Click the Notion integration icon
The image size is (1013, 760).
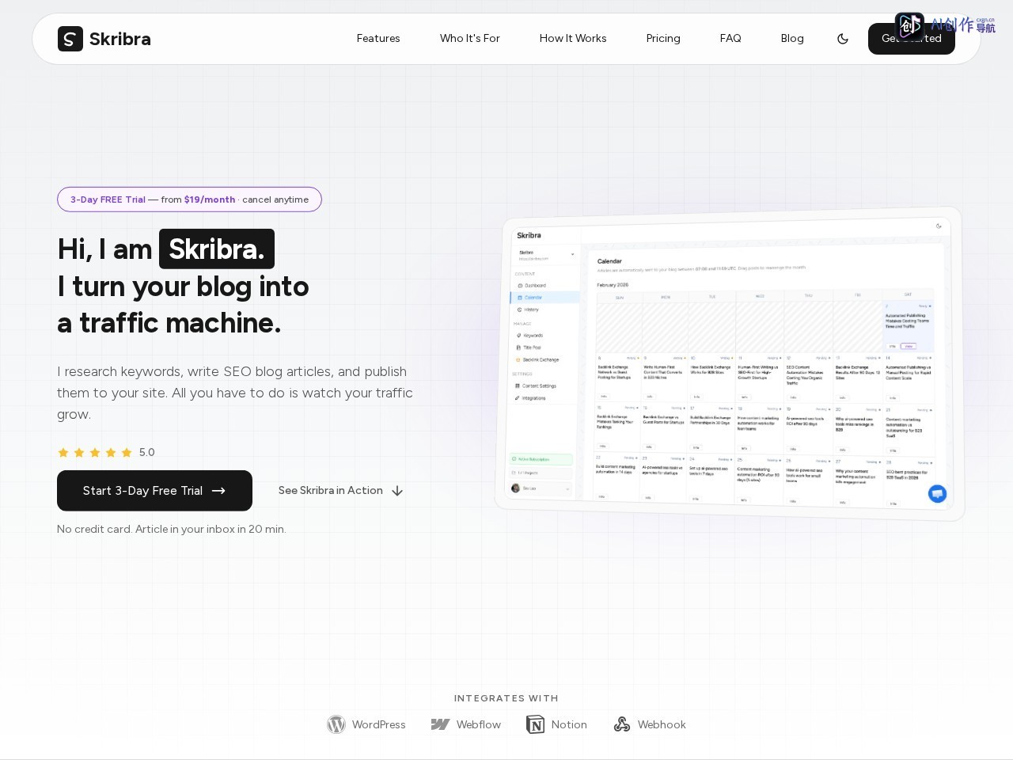pos(536,724)
